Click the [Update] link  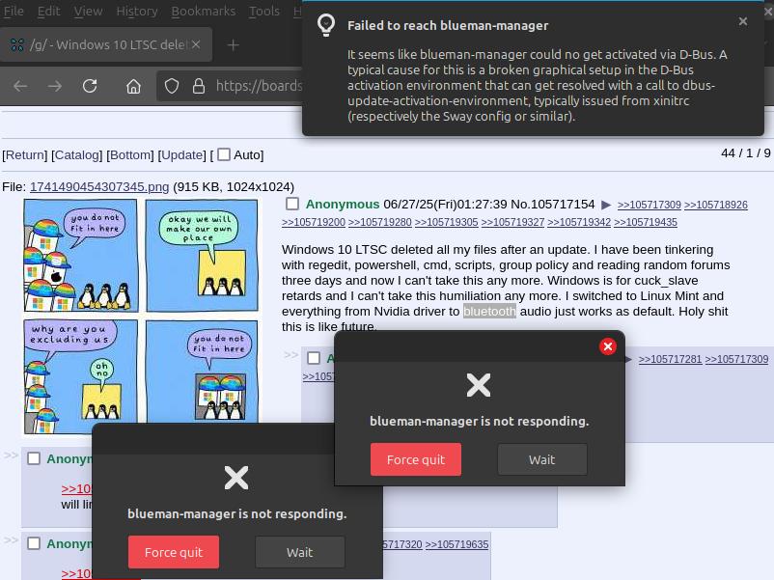[x=181, y=155]
